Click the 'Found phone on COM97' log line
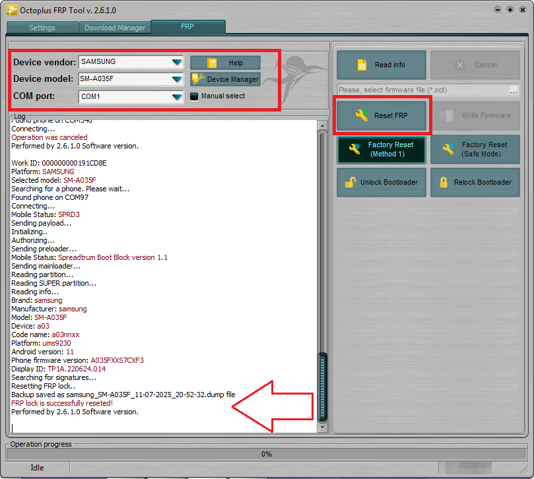 (50, 197)
